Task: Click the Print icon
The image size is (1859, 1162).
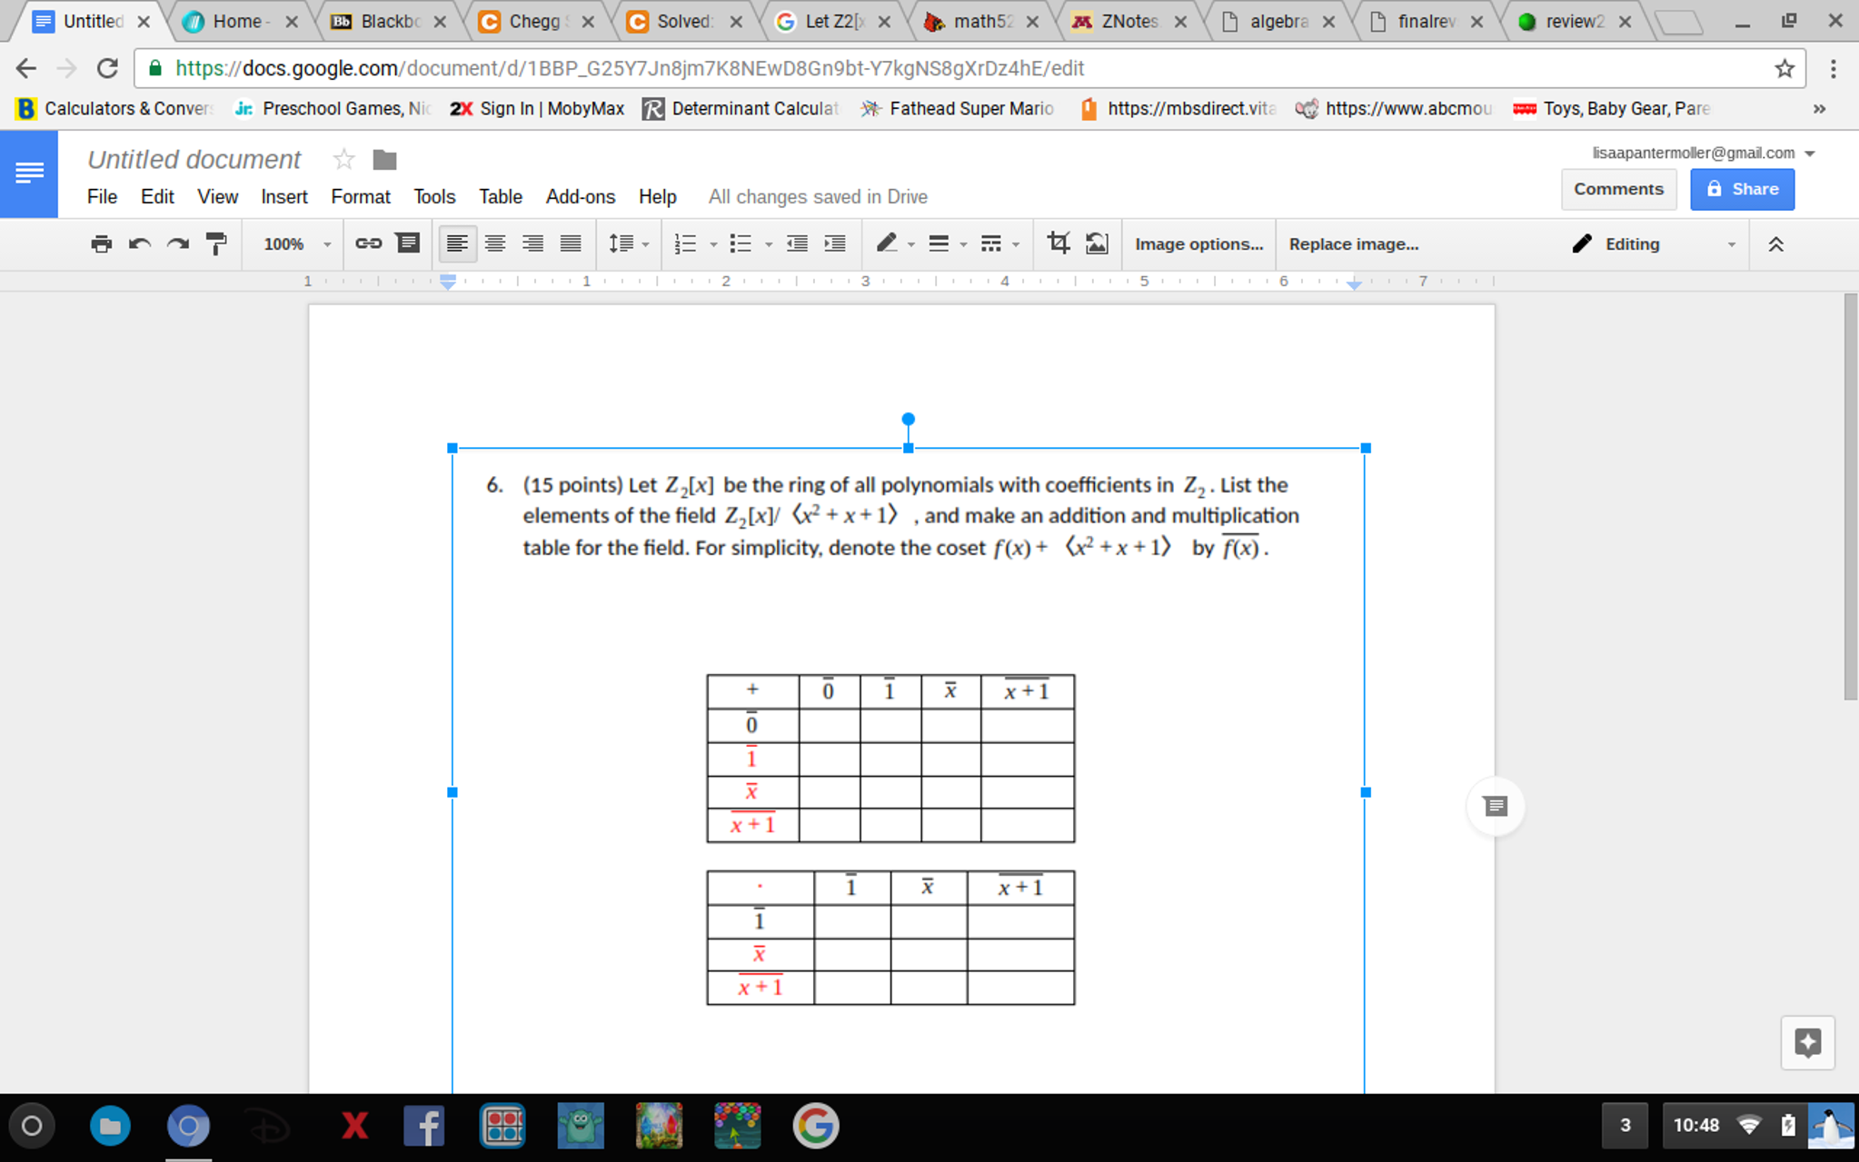Action: point(101,243)
